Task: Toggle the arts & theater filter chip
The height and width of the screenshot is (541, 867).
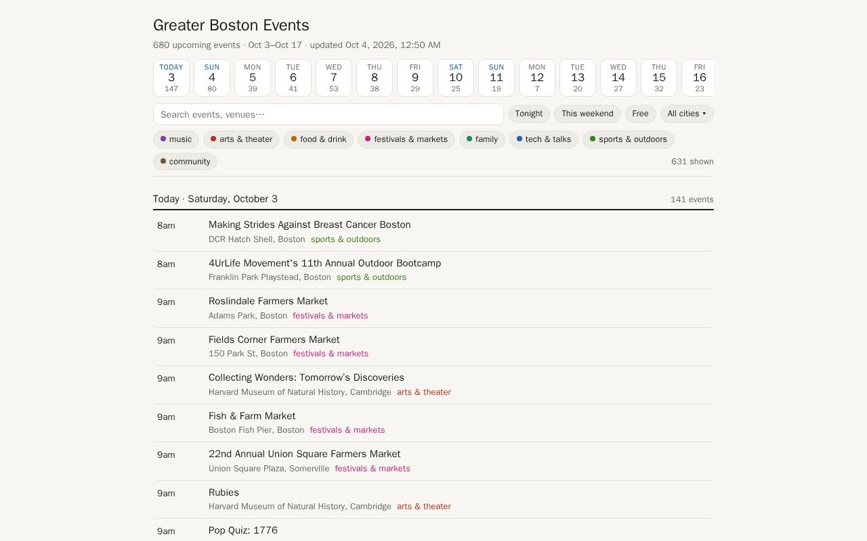Action: (241, 139)
